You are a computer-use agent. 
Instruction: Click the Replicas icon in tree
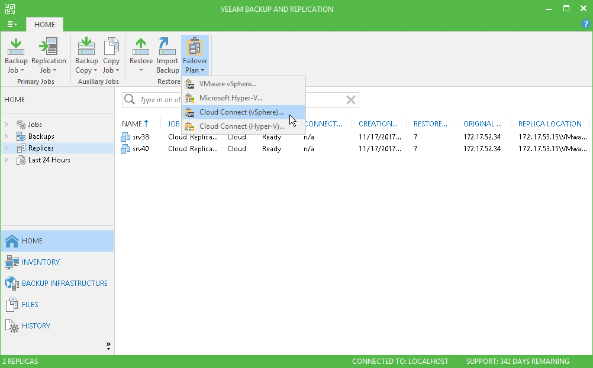point(21,148)
